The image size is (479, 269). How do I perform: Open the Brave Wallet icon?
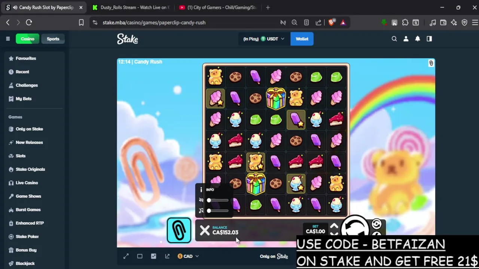click(443, 22)
